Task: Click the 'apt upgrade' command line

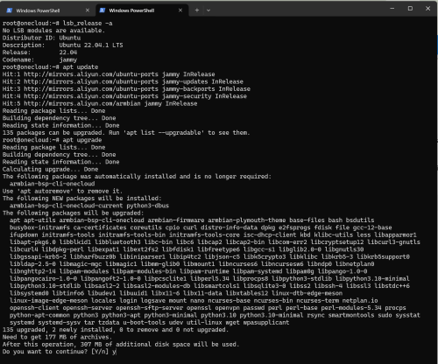Action: pyautogui.click(x=52, y=140)
